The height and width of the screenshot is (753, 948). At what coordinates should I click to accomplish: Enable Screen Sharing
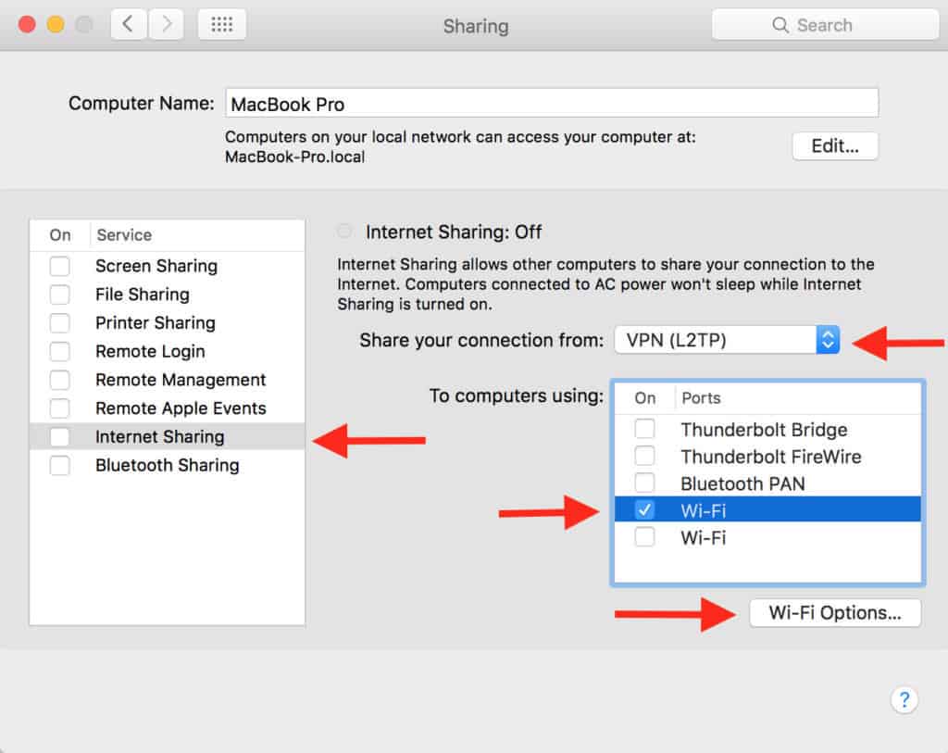(59, 266)
